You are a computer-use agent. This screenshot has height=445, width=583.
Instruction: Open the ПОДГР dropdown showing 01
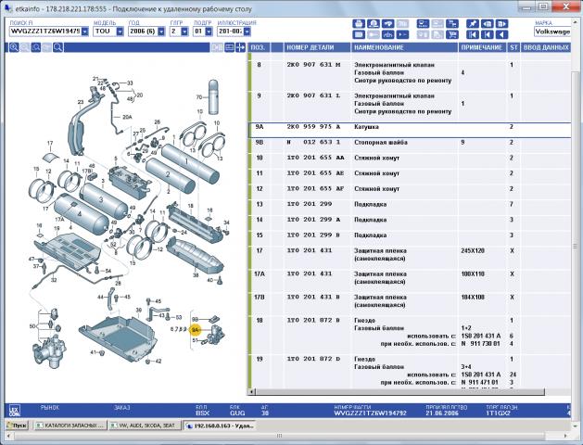tap(209, 32)
